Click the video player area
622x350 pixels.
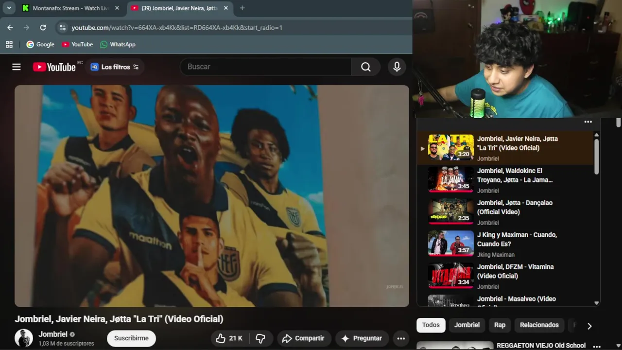(212, 196)
